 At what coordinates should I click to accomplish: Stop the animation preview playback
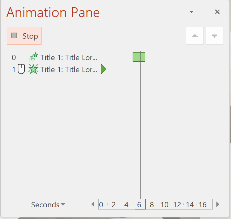click(x=24, y=36)
